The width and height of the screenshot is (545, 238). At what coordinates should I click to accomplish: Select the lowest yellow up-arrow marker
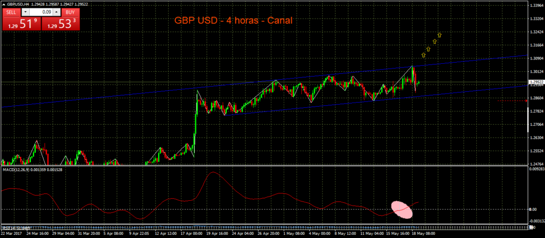click(x=424, y=55)
